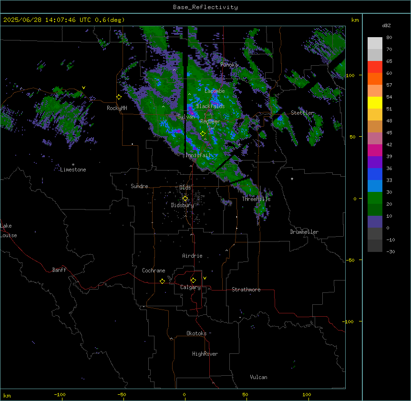Click the Ponoka city label
The width and height of the screenshot is (411, 401).
[x=229, y=65]
